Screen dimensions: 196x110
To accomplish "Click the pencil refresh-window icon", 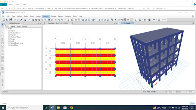I will 21,20.
